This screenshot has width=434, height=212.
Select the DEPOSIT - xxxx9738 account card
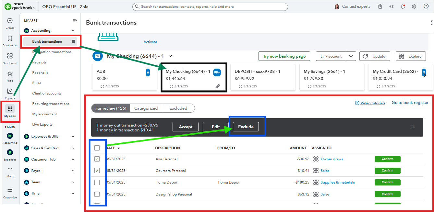click(x=263, y=77)
